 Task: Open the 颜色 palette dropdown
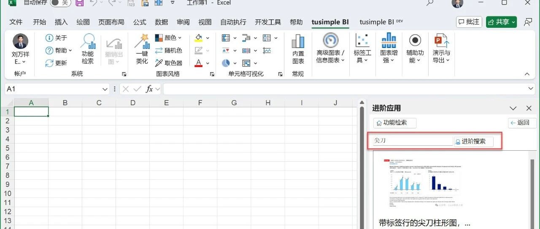click(168, 38)
